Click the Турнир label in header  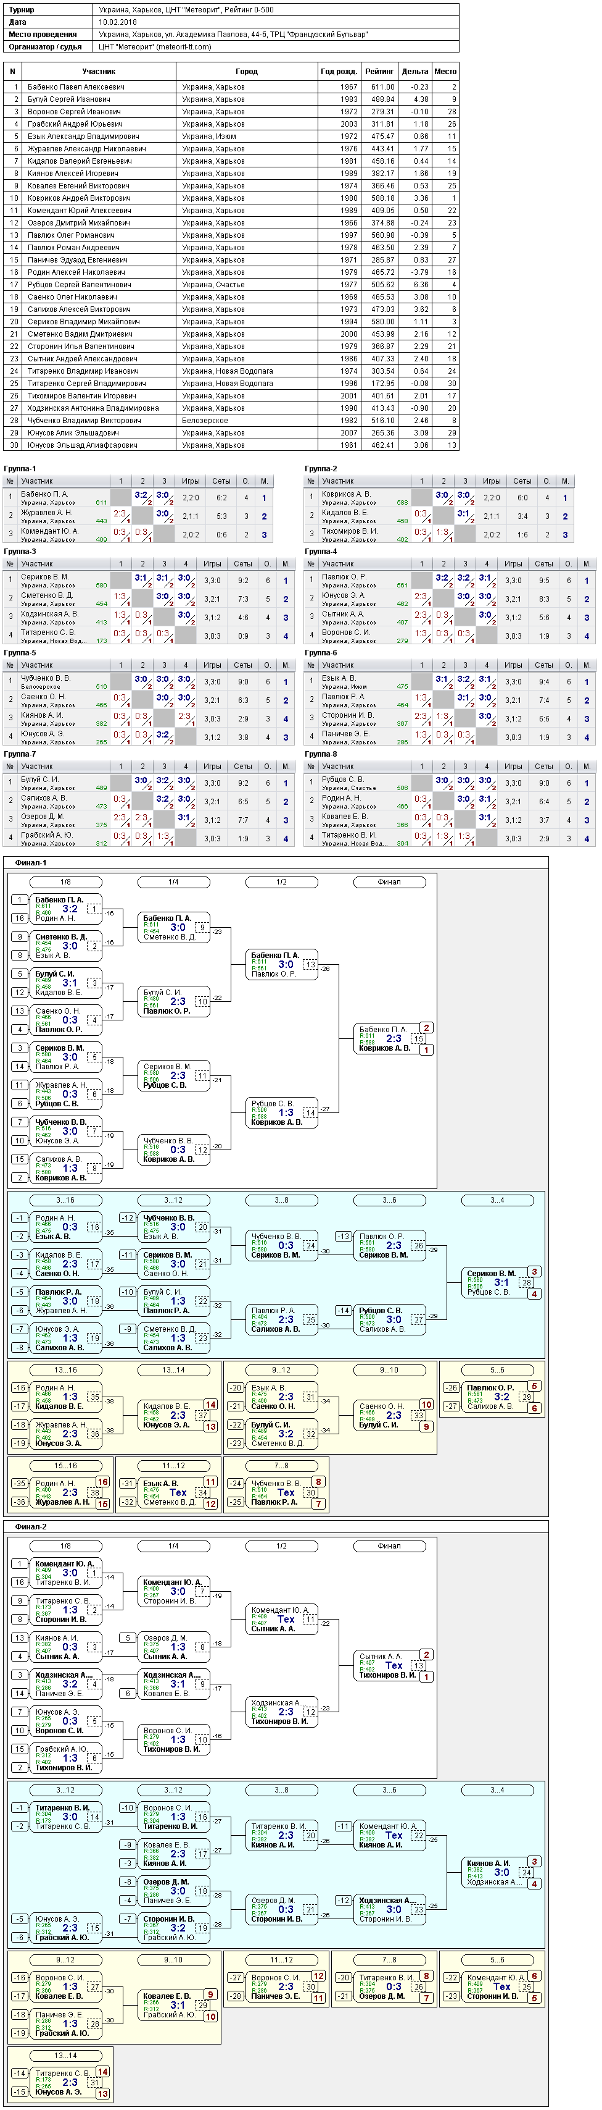point(21,10)
